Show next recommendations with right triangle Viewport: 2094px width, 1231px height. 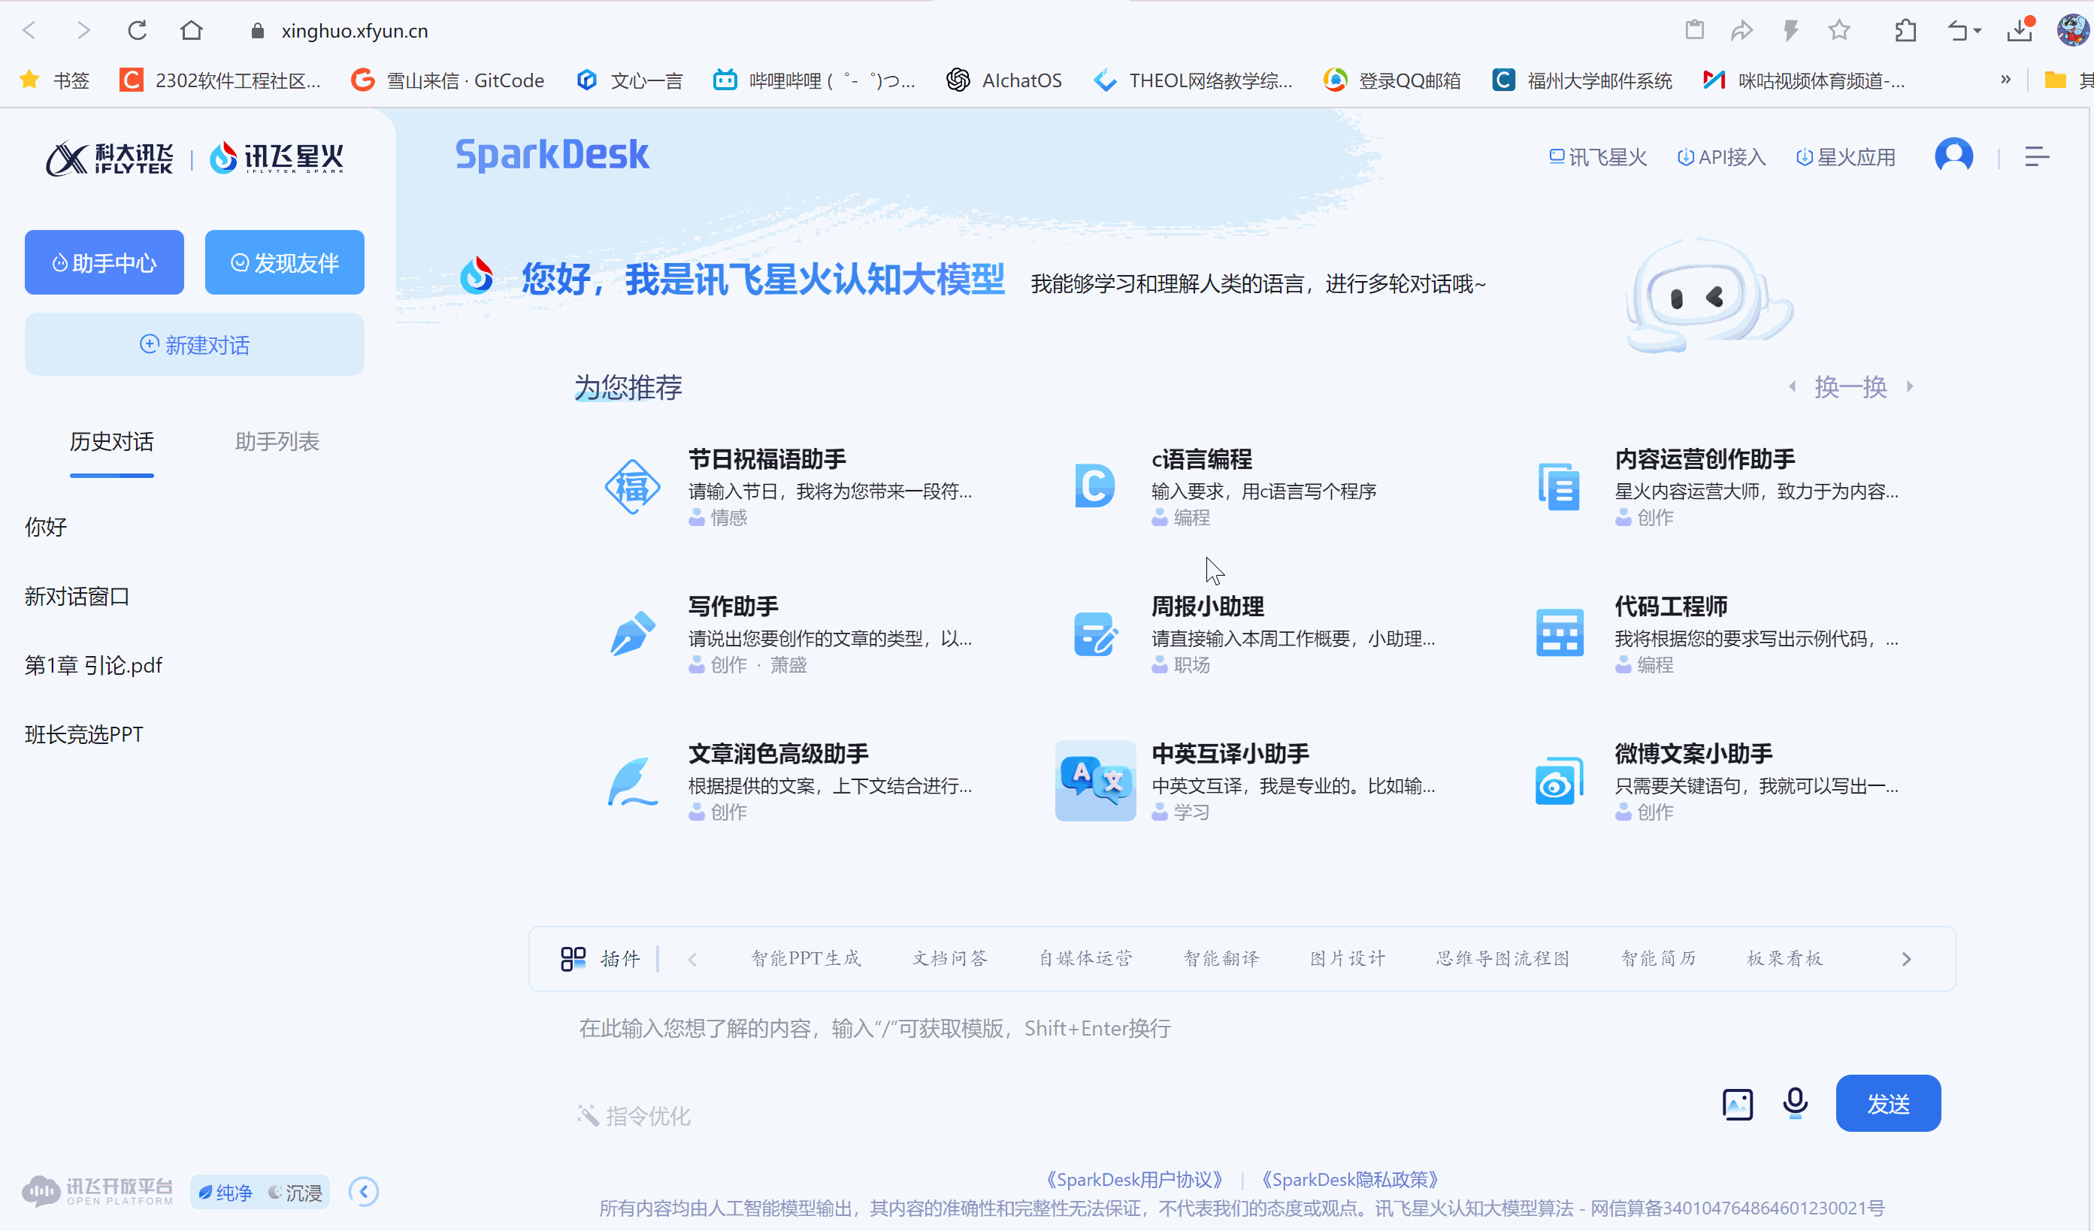tap(1911, 386)
